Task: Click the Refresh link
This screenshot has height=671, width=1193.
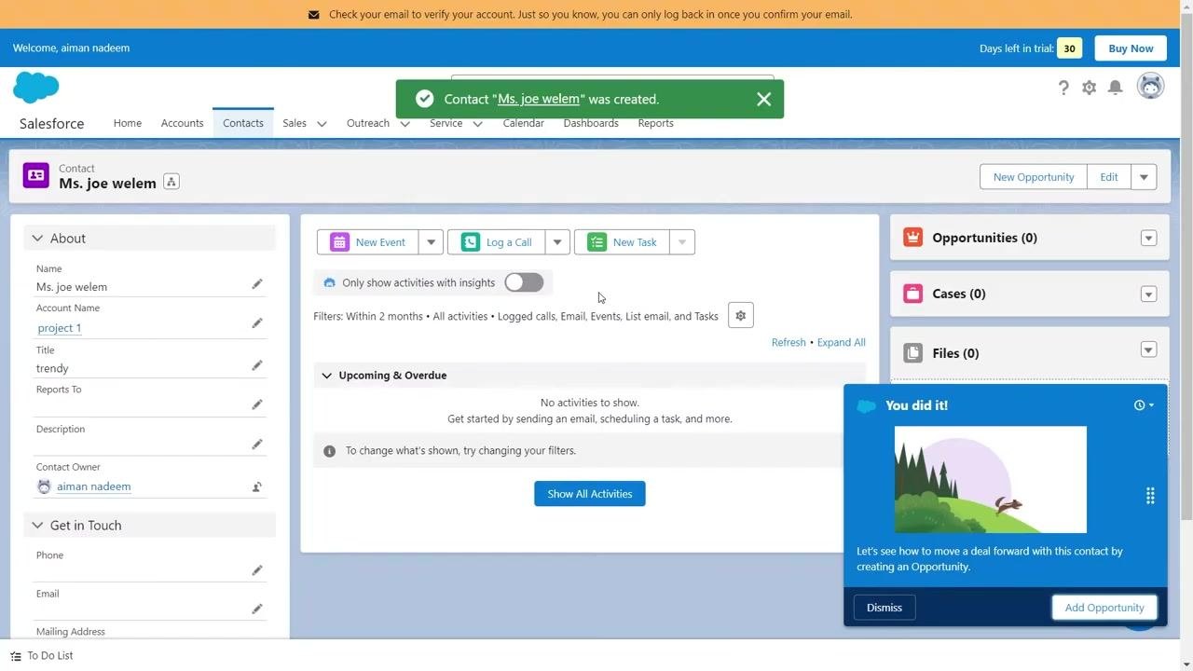Action: pyautogui.click(x=788, y=342)
